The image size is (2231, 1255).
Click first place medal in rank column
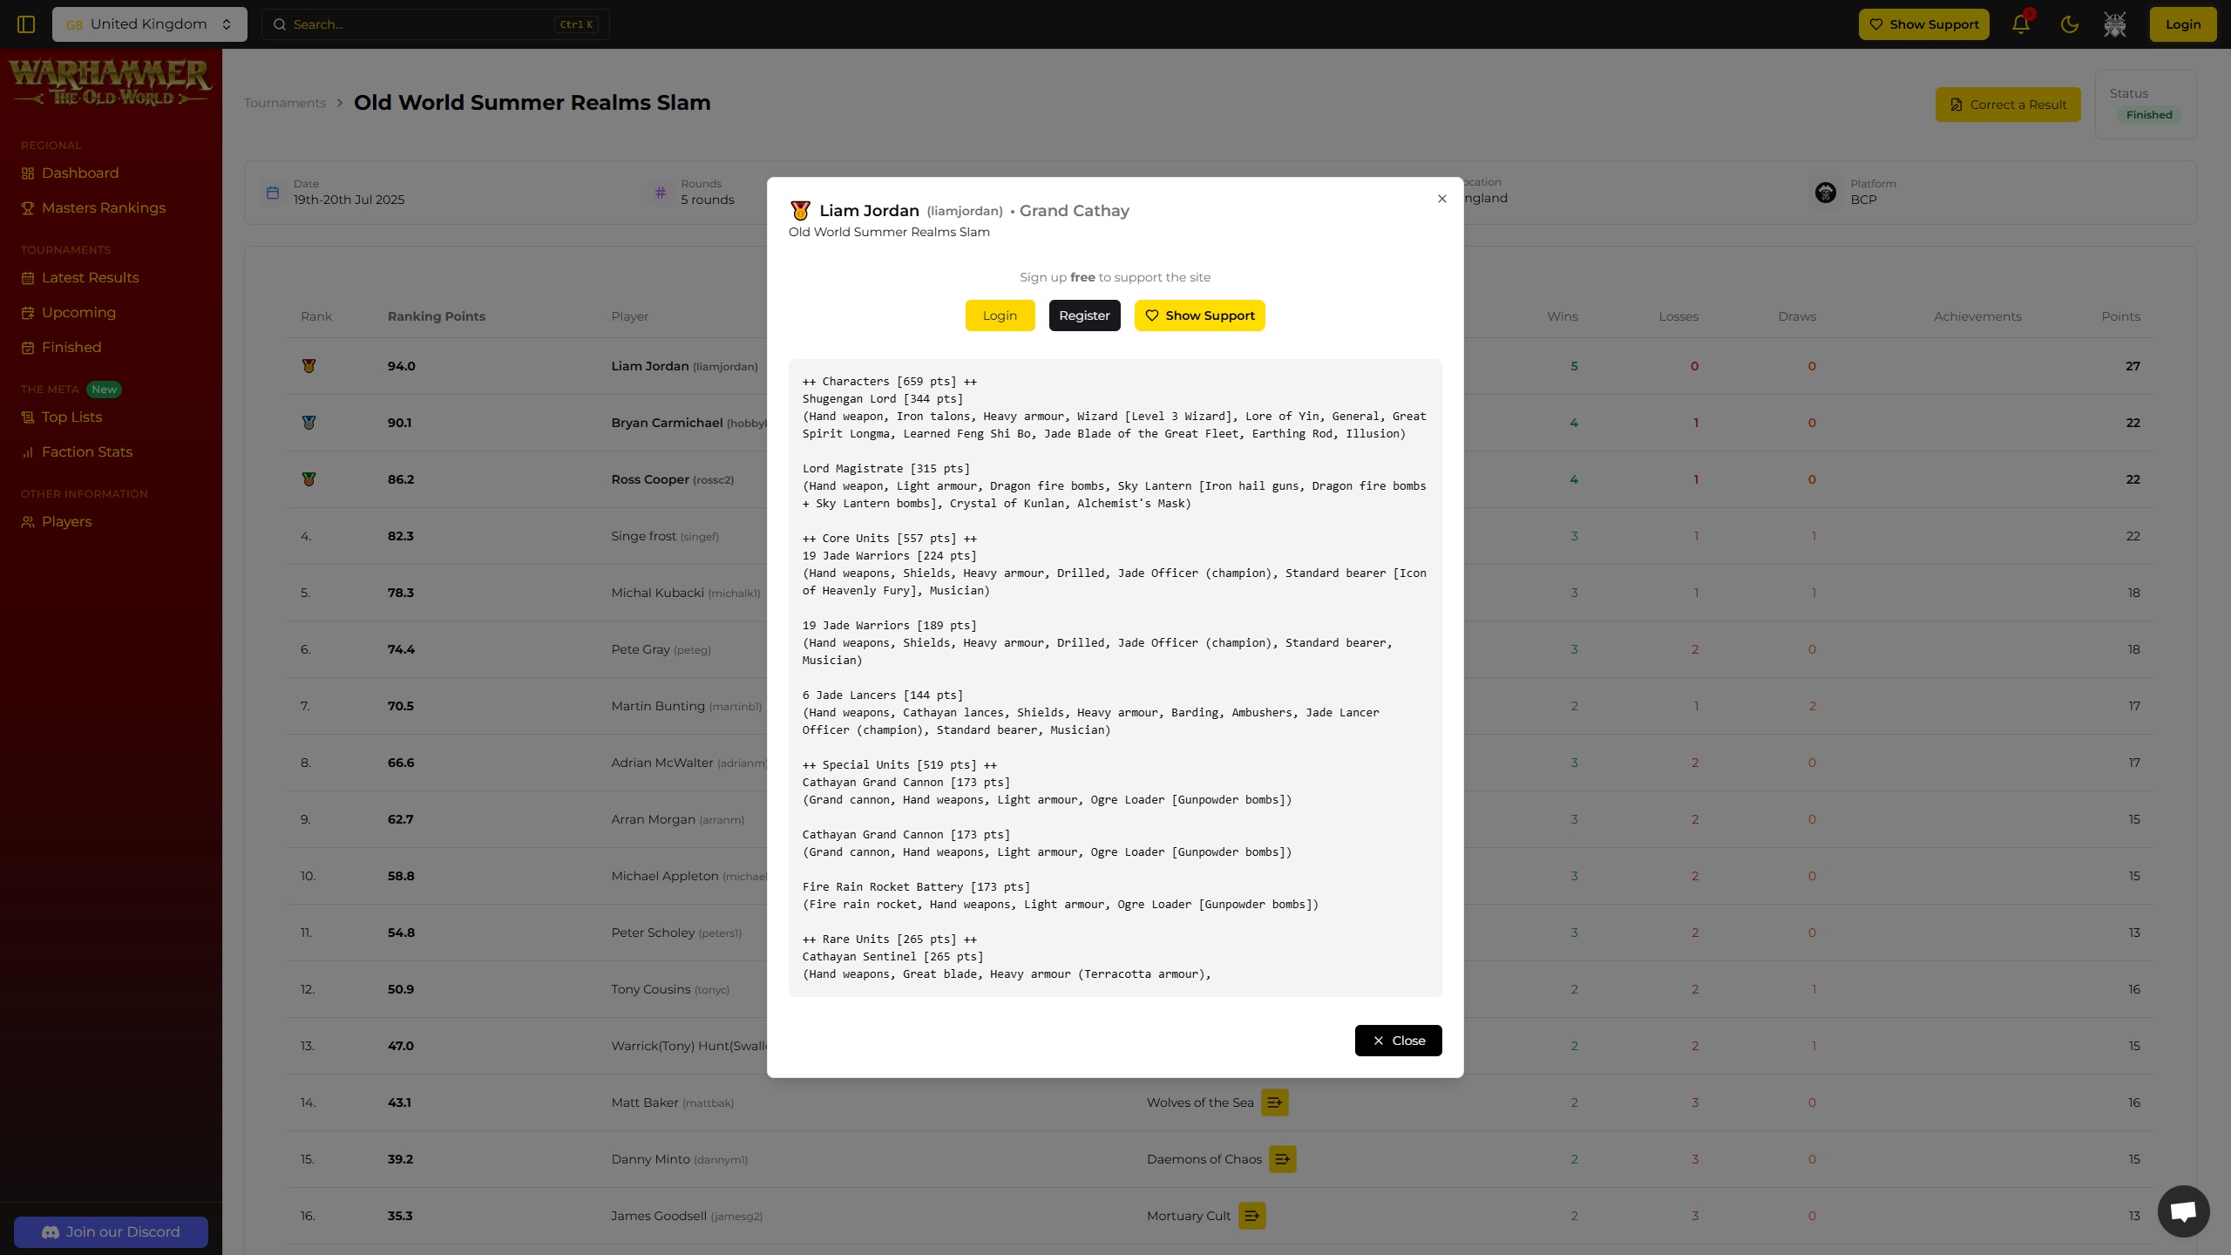(309, 366)
